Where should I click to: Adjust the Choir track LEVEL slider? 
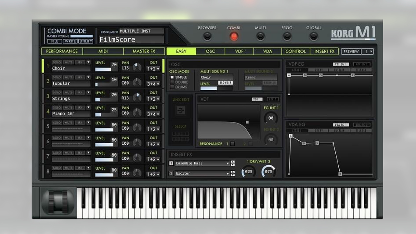coord(103,69)
